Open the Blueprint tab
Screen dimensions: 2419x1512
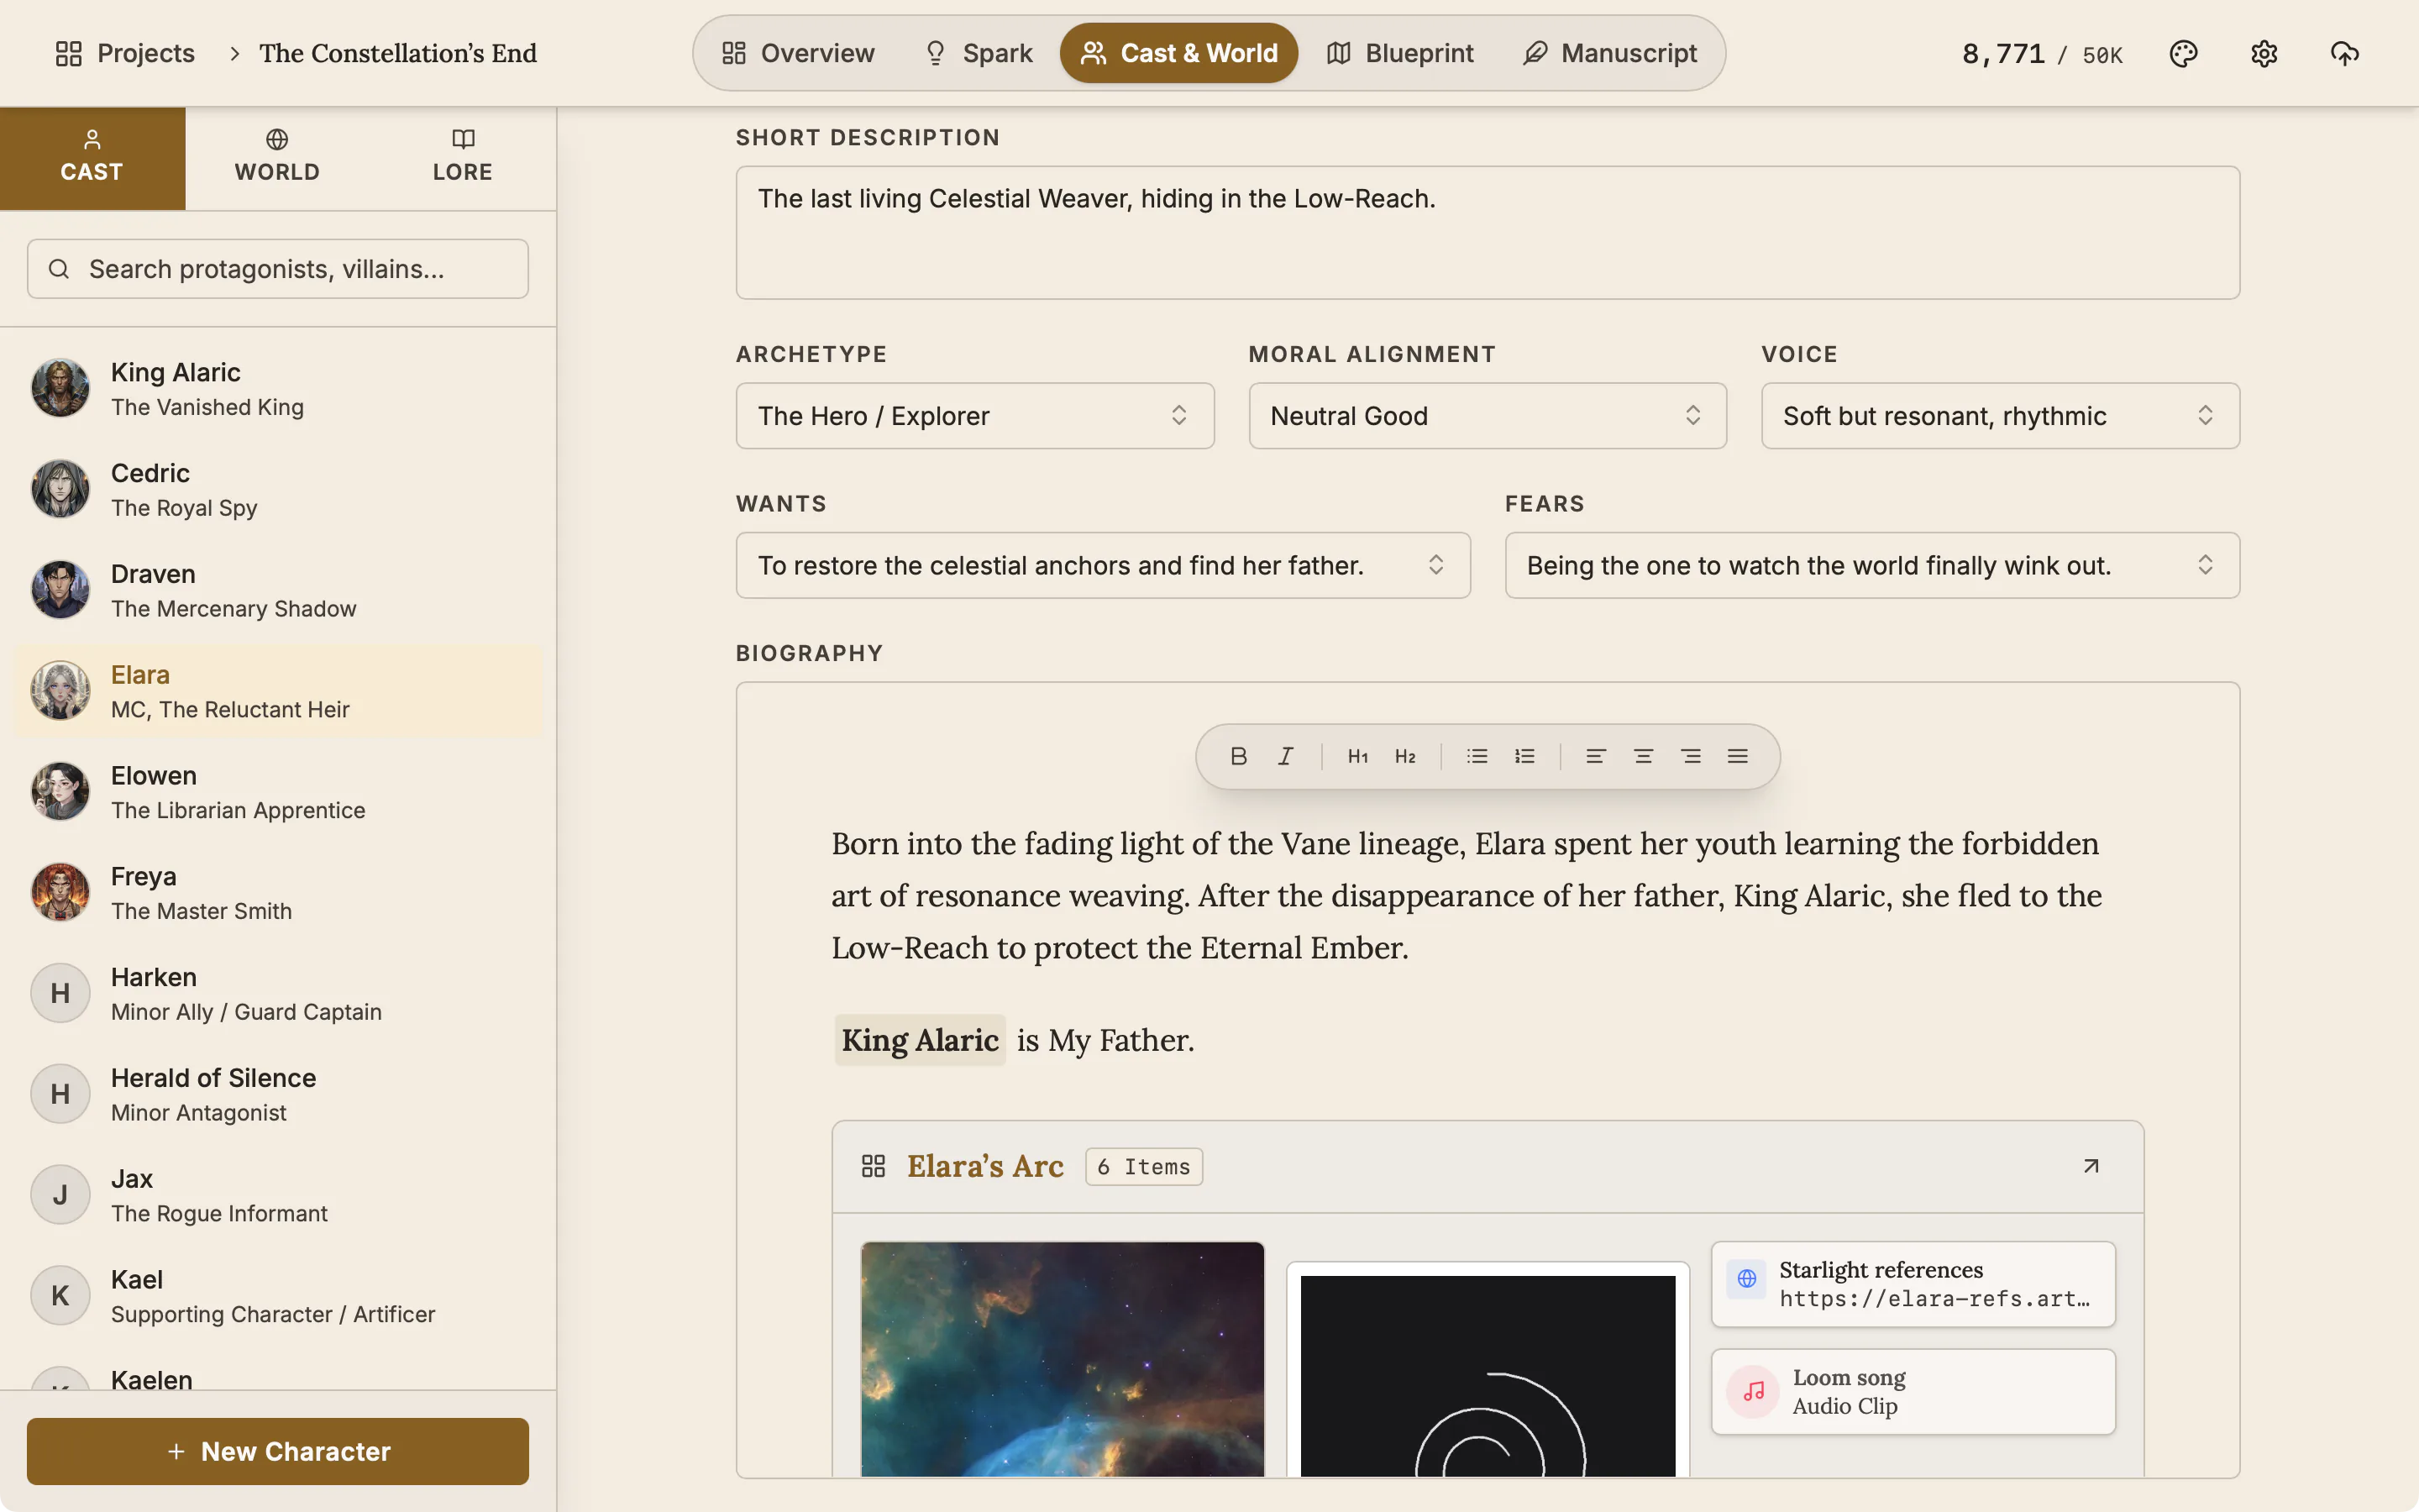pos(1399,53)
